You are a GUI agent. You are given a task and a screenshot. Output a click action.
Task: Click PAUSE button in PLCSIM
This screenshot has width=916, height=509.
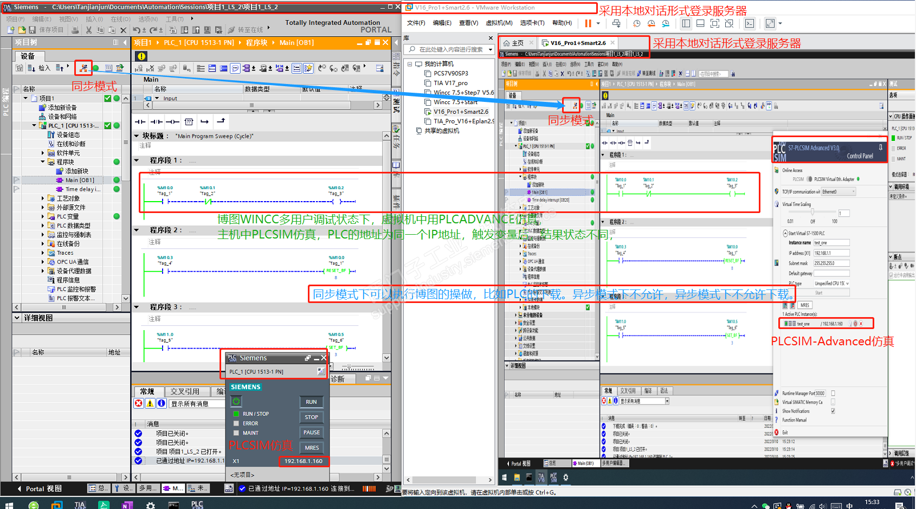point(311,432)
